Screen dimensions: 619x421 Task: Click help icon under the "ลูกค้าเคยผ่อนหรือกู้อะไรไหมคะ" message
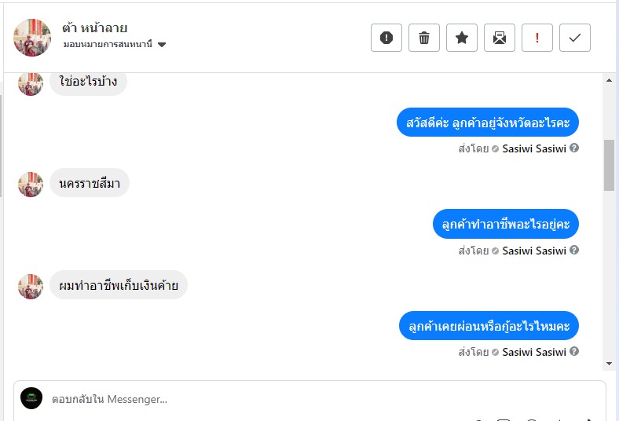[574, 352]
